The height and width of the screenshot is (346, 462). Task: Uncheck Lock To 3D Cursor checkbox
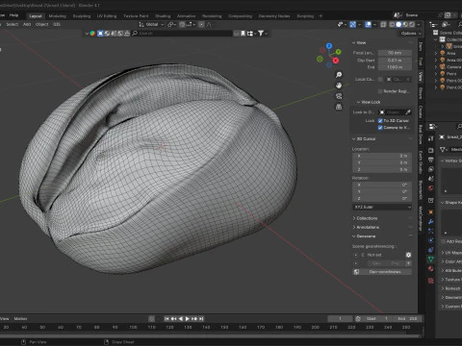pyautogui.click(x=380, y=121)
